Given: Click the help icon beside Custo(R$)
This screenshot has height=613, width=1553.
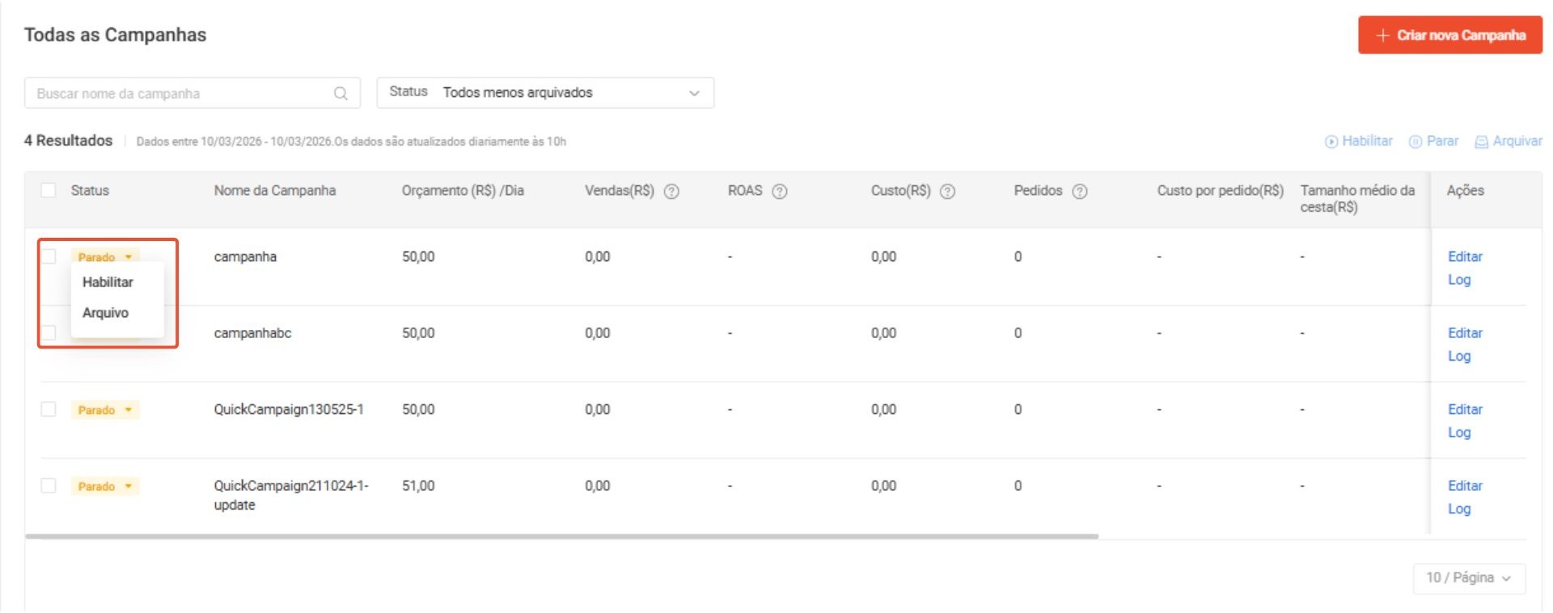Looking at the screenshot, I should (x=948, y=192).
